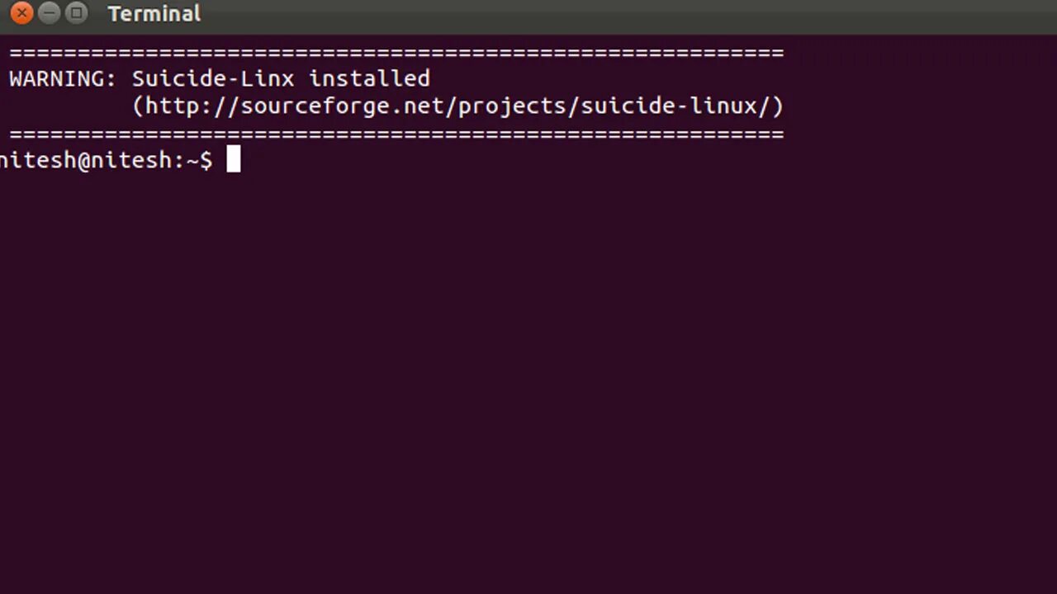Click the tilde in the prompt path
Image resolution: width=1057 pixels, height=594 pixels.
192,161
